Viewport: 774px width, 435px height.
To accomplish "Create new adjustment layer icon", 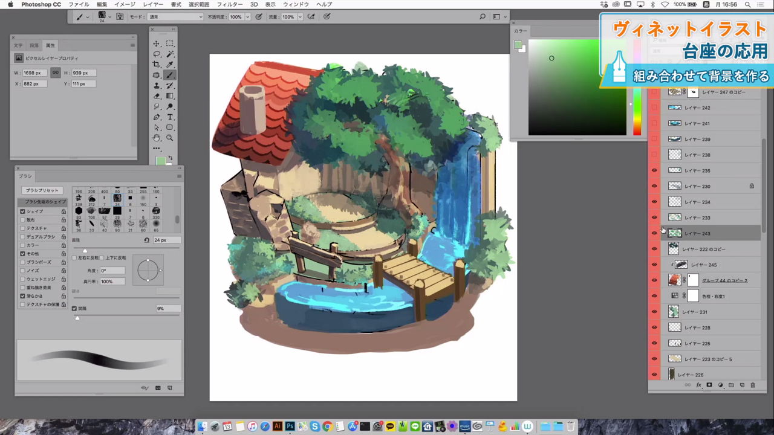I will [x=720, y=385].
